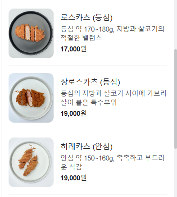Click the 17,000원 price label
The image size is (177, 197).
point(73,49)
